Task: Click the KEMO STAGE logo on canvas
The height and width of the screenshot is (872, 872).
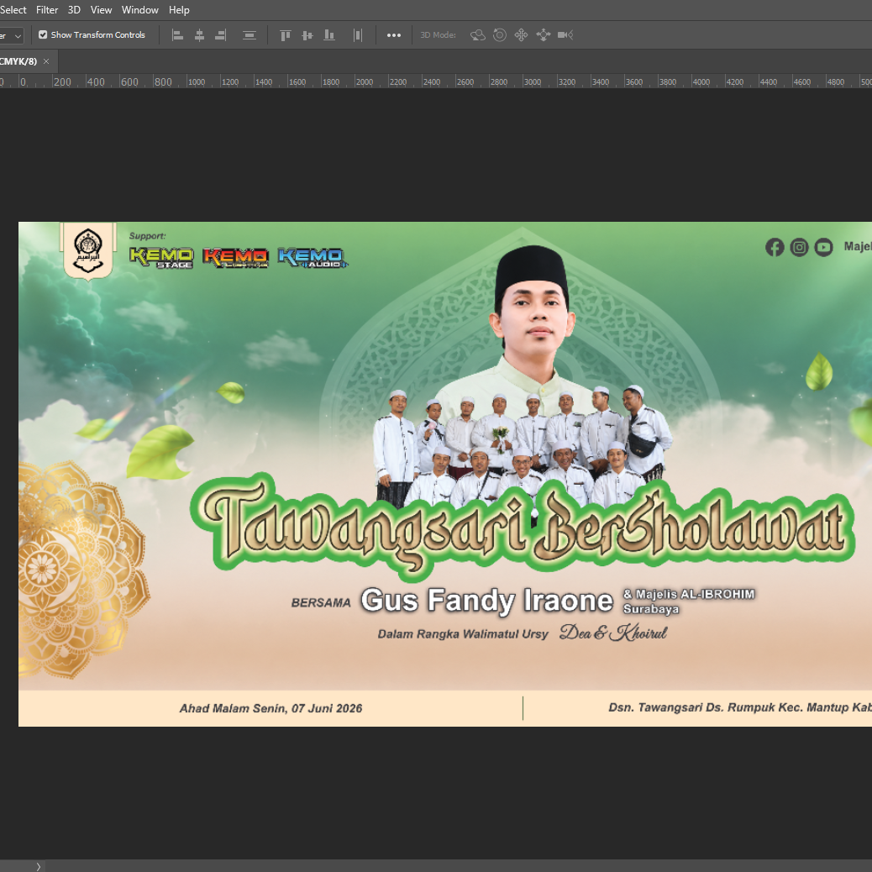Action: 161,258
